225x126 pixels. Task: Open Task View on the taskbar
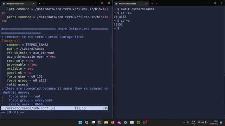tap(93, 122)
